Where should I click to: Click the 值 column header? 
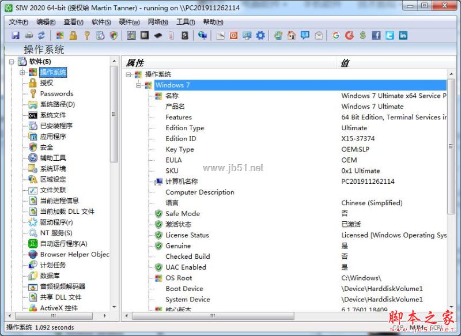click(395, 63)
